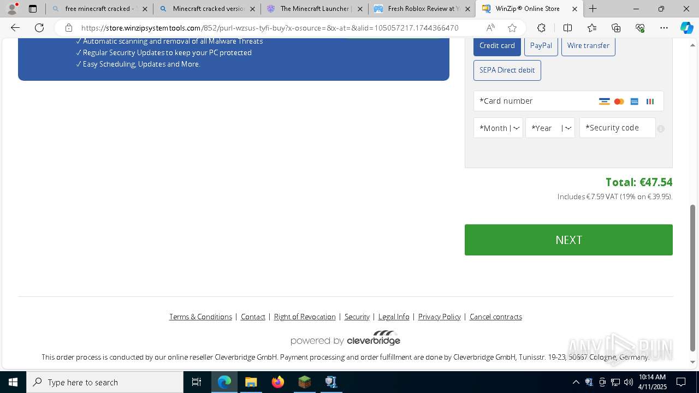Viewport: 699px width, 393px height.
Task: Open Minecraft block icon on taskbar
Action: (x=304, y=382)
